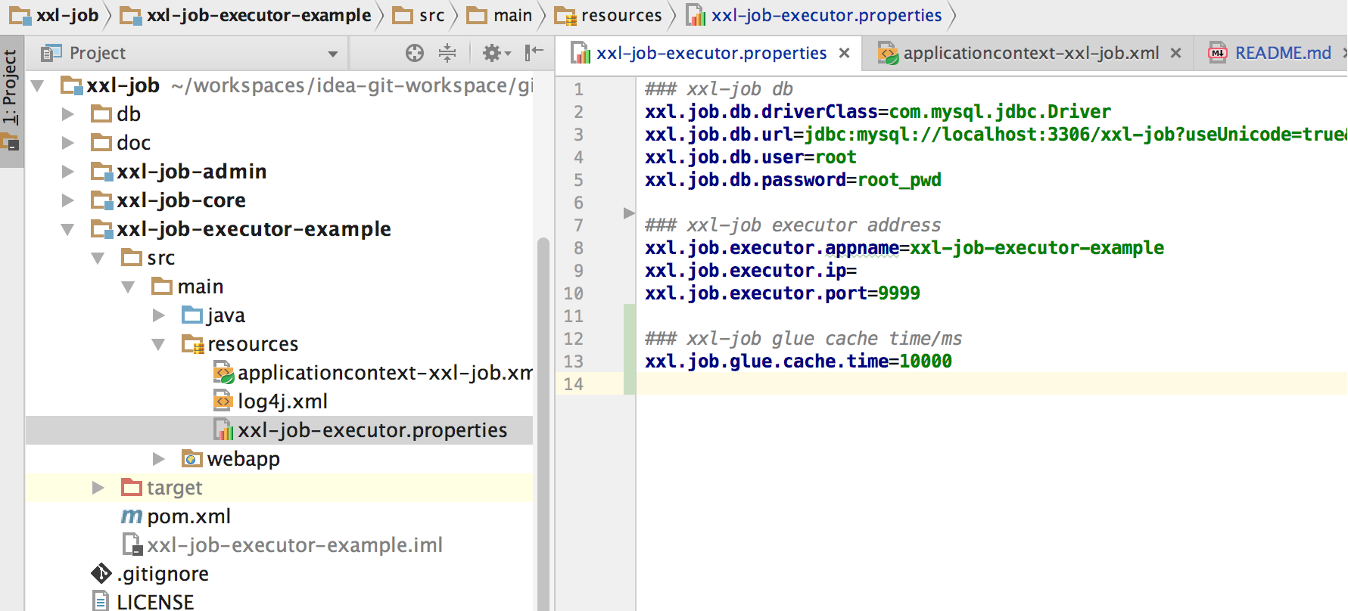Click the properties file icon on active tab
This screenshot has width=1348, height=611.
pyautogui.click(x=581, y=53)
